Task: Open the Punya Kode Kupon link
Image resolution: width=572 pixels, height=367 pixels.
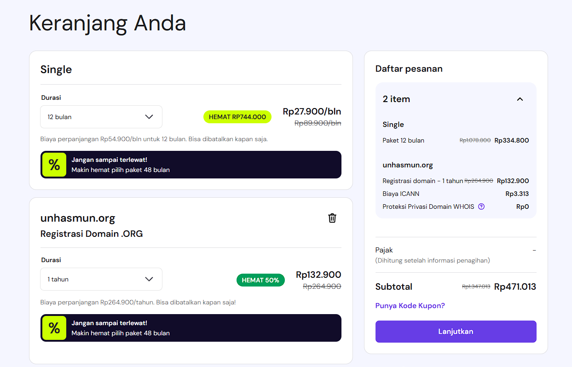Action: pos(410,305)
